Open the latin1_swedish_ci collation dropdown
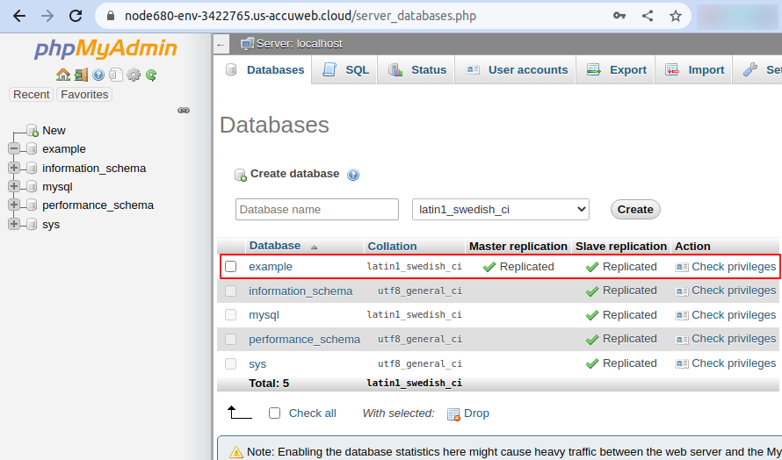This screenshot has width=782, height=460. click(x=500, y=210)
